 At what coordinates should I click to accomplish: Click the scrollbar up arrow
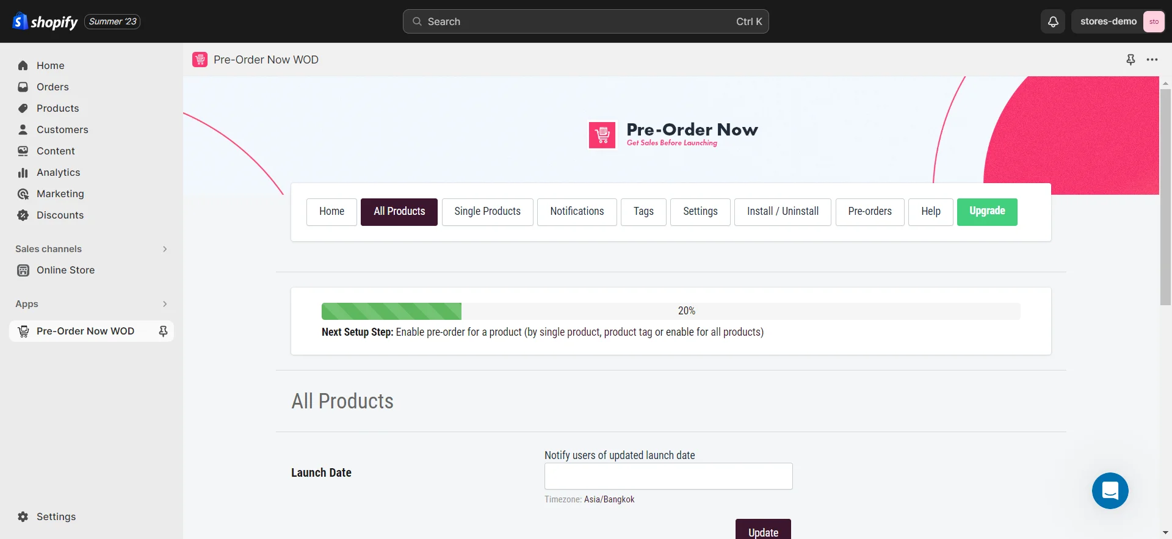pyautogui.click(x=1165, y=82)
